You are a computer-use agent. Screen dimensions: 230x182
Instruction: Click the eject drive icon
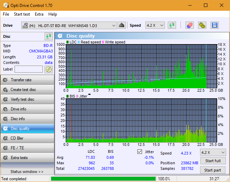(x=121, y=25)
